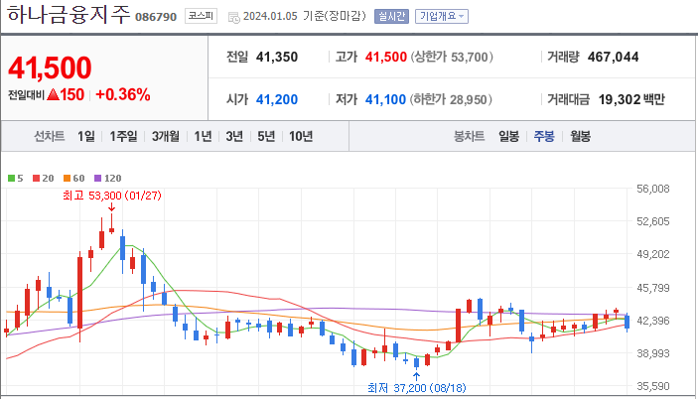Click the 저가 value 41,100

click(385, 99)
